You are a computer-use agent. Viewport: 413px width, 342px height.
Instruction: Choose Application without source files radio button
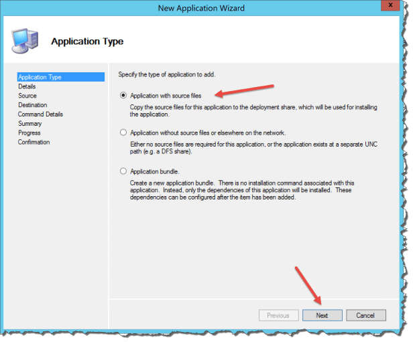pyautogui.click(x=123, y=133)
